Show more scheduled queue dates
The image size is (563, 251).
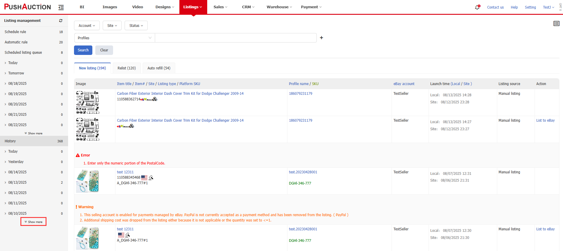tap(33, 133)
